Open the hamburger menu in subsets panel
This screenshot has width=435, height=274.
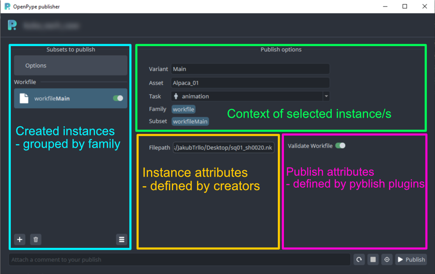pyautogui.click(x=122, y=239)
